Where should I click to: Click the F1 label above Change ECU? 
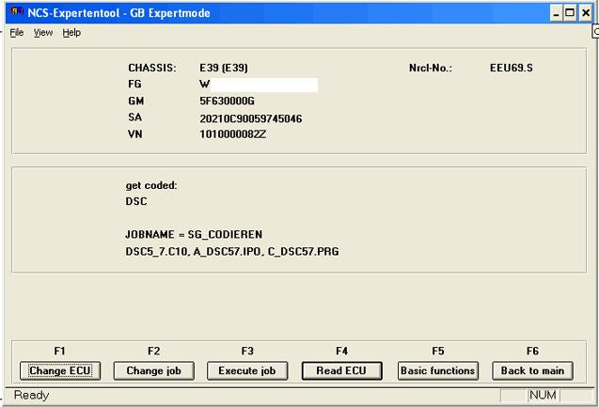[x=59, y=351]
